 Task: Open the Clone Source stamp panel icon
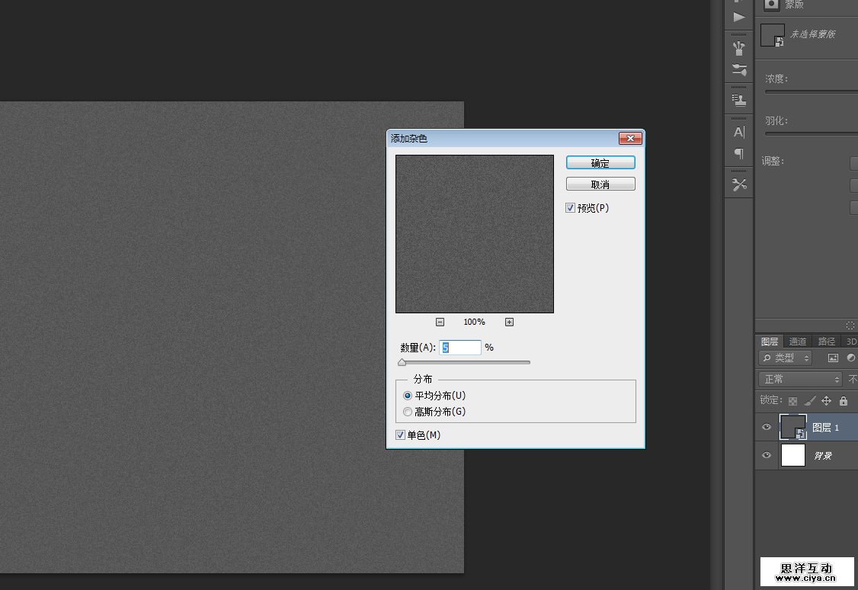[x=739, y=100]
